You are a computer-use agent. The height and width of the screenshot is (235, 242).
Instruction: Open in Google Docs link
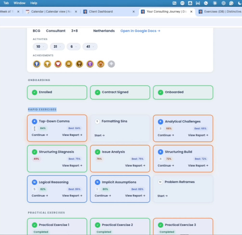tap(140, 31)
